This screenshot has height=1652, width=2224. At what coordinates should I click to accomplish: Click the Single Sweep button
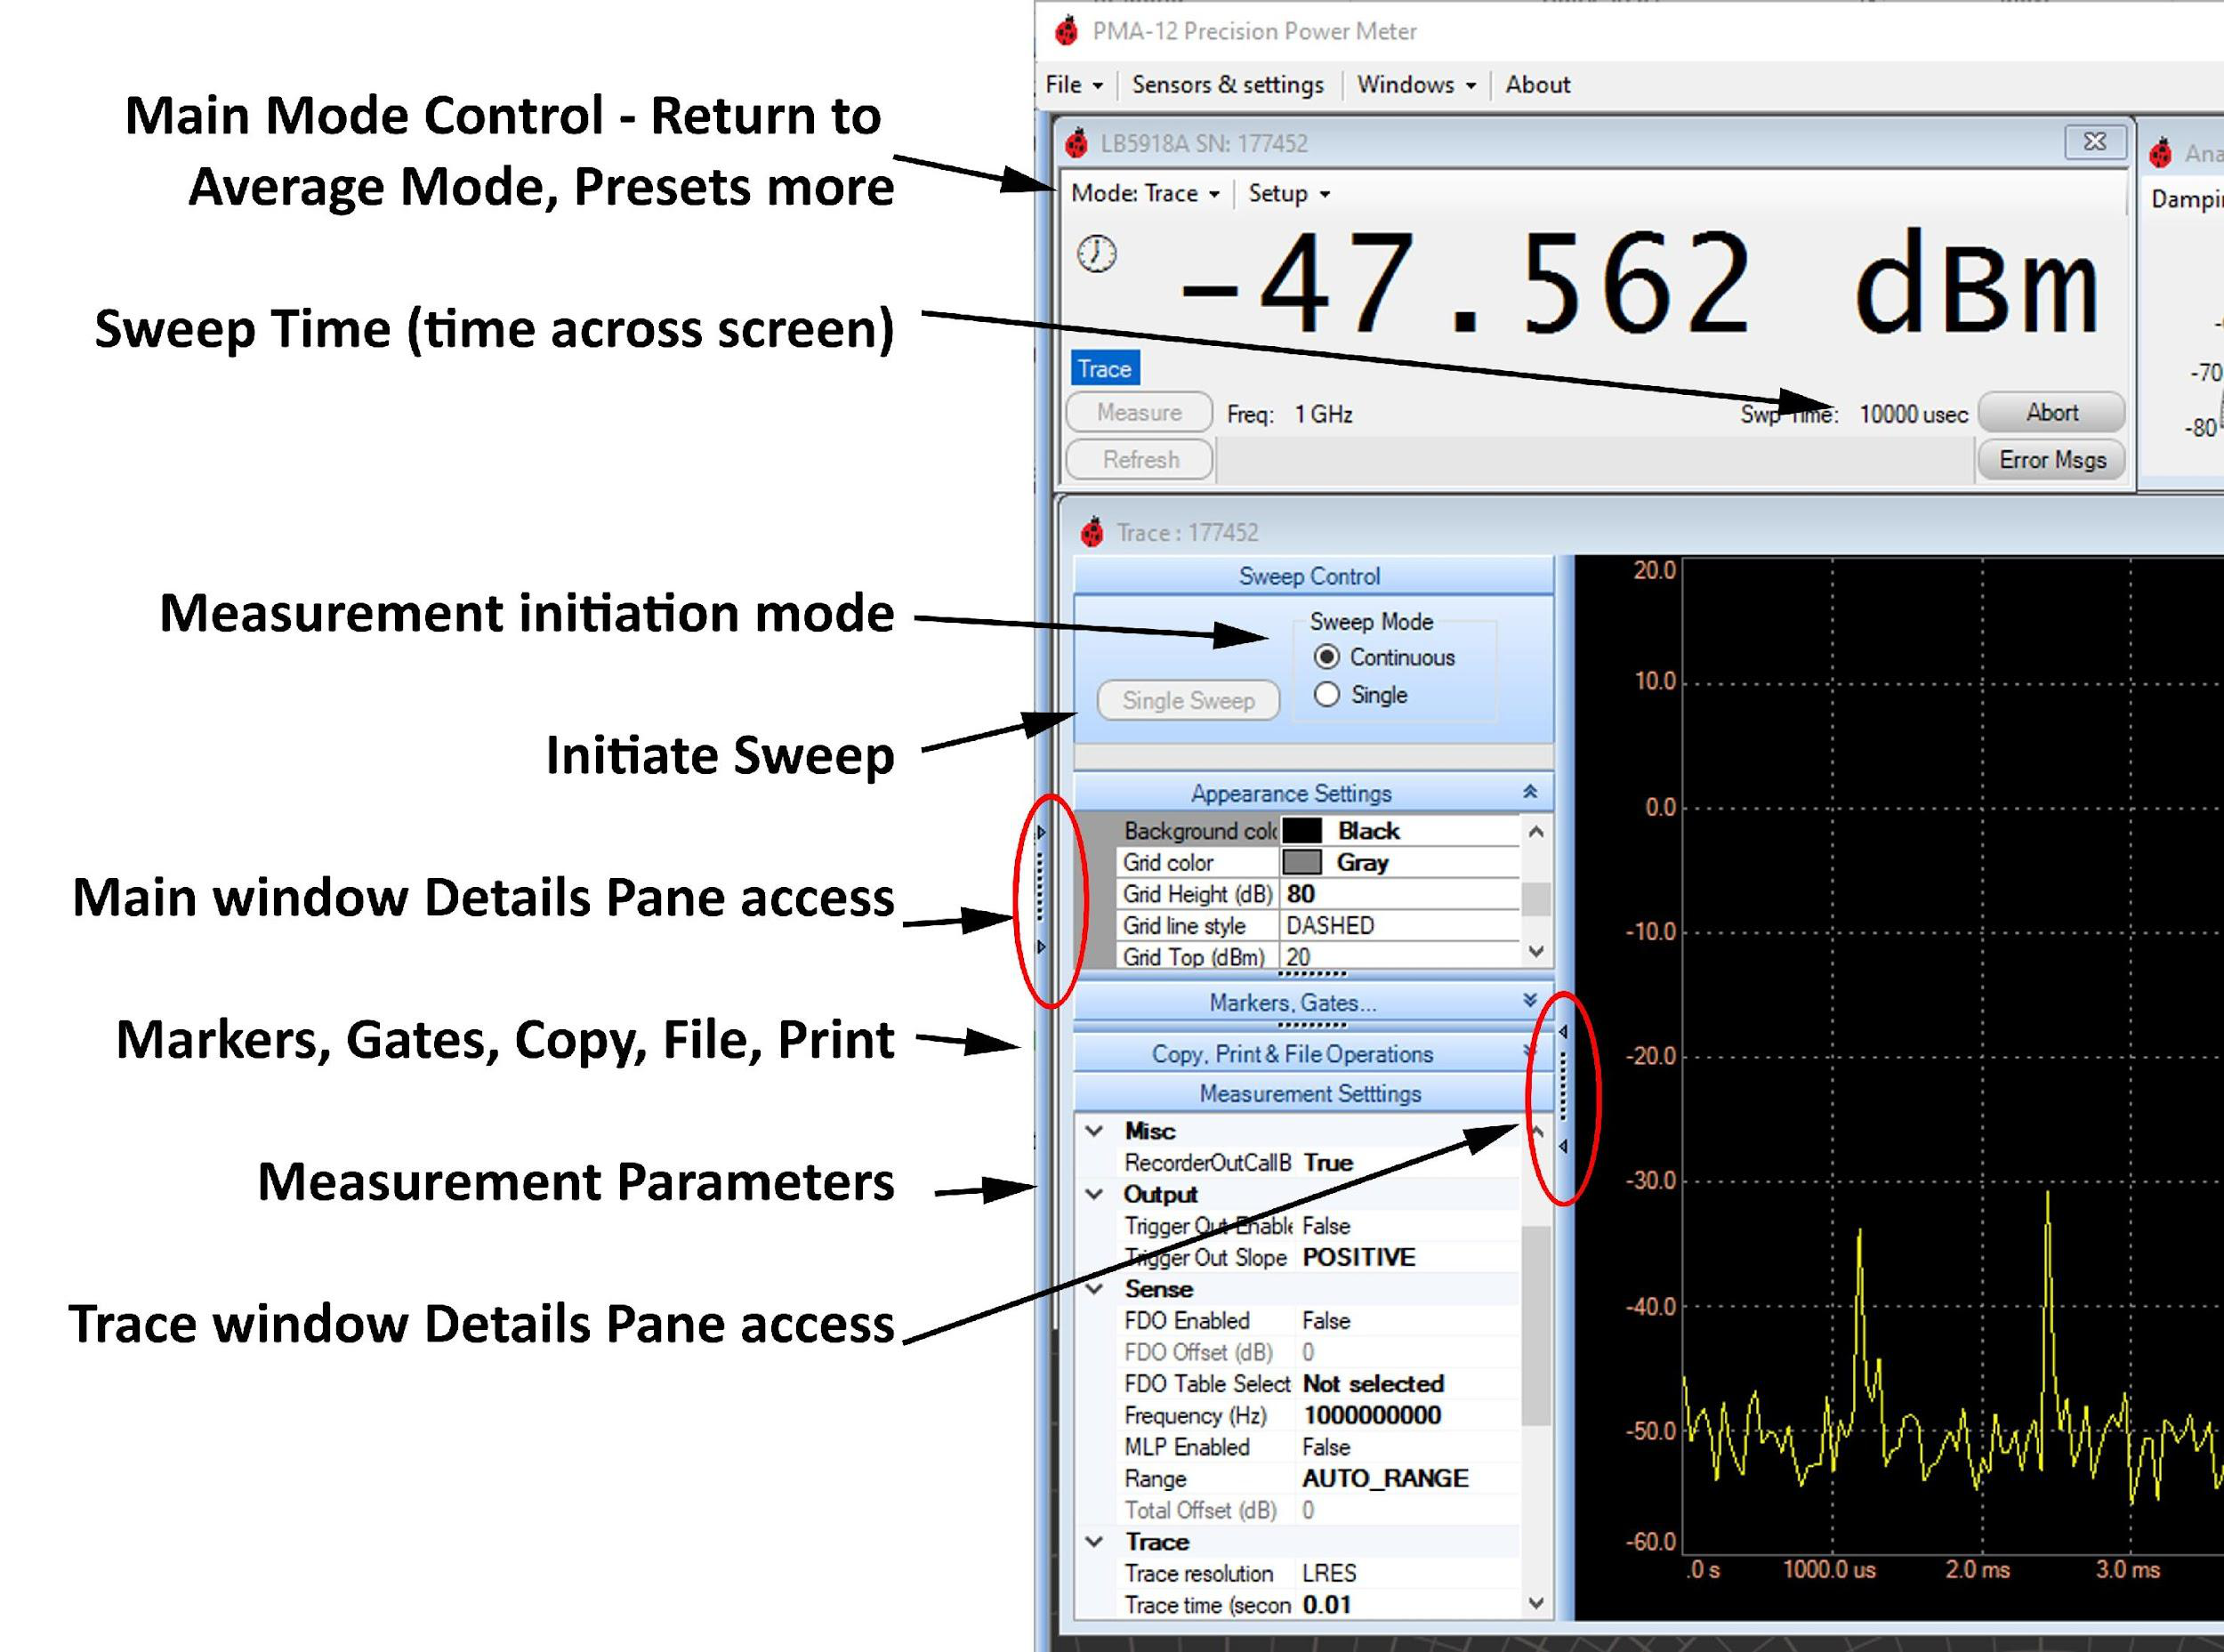pos(1188,700)
